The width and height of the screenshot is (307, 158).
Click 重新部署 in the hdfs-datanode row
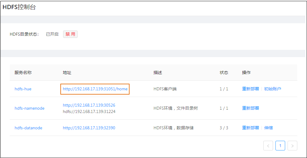tap(250, 128)
